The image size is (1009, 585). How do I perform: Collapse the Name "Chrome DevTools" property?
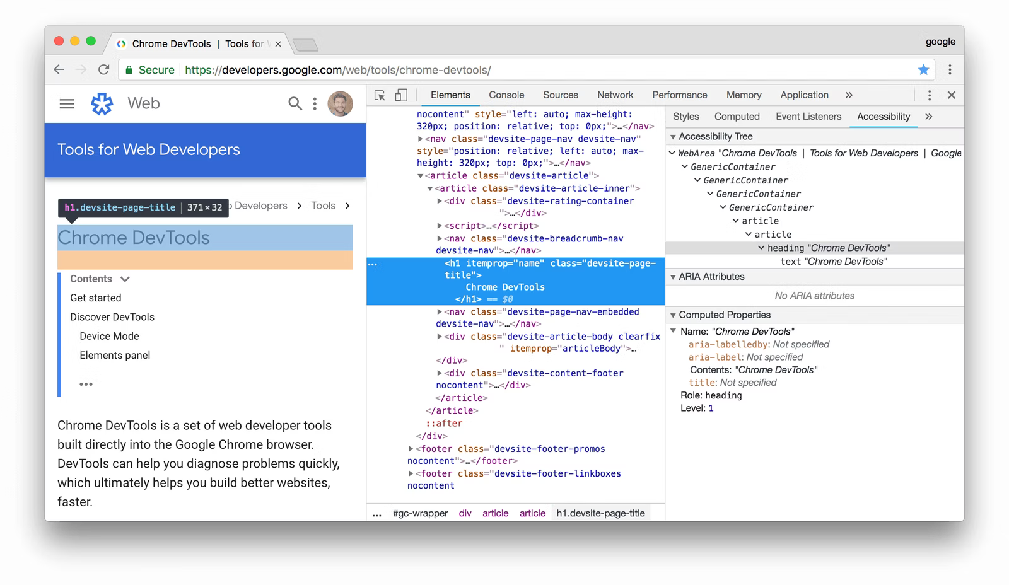(x=673, y=332)
